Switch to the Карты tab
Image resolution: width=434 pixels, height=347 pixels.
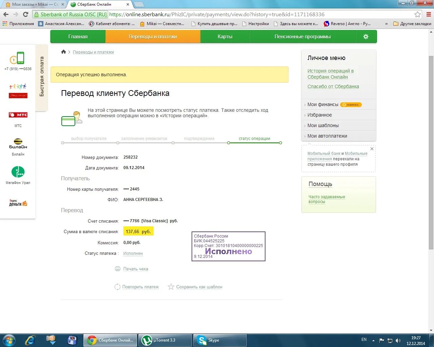pyautogui.click(x=225, y=37)
